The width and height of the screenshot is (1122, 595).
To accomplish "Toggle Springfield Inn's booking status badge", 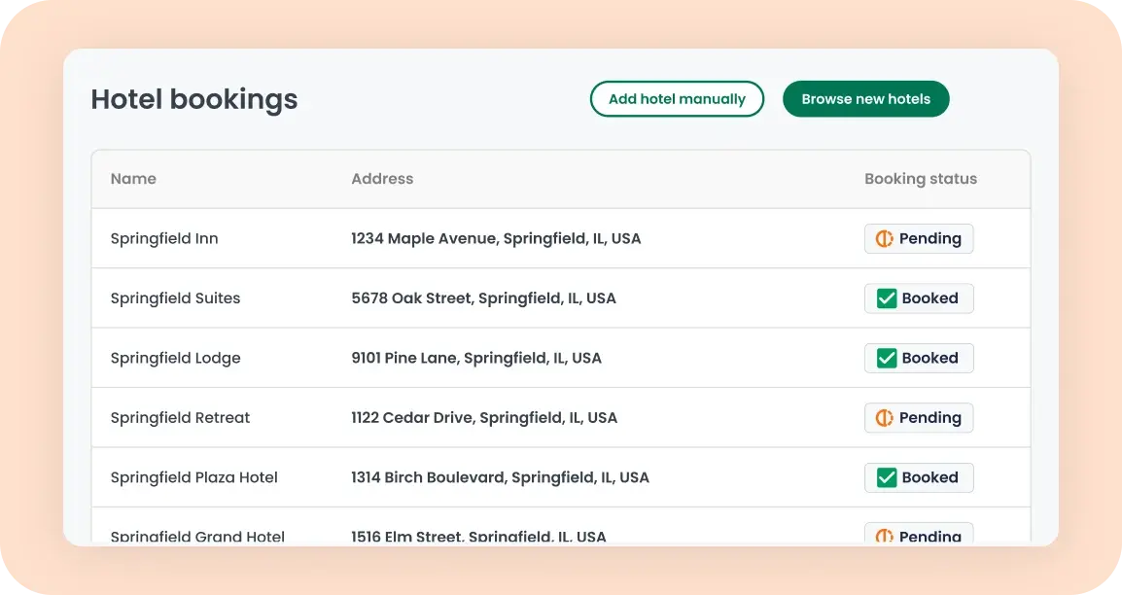I will click(x=919, y=238).
